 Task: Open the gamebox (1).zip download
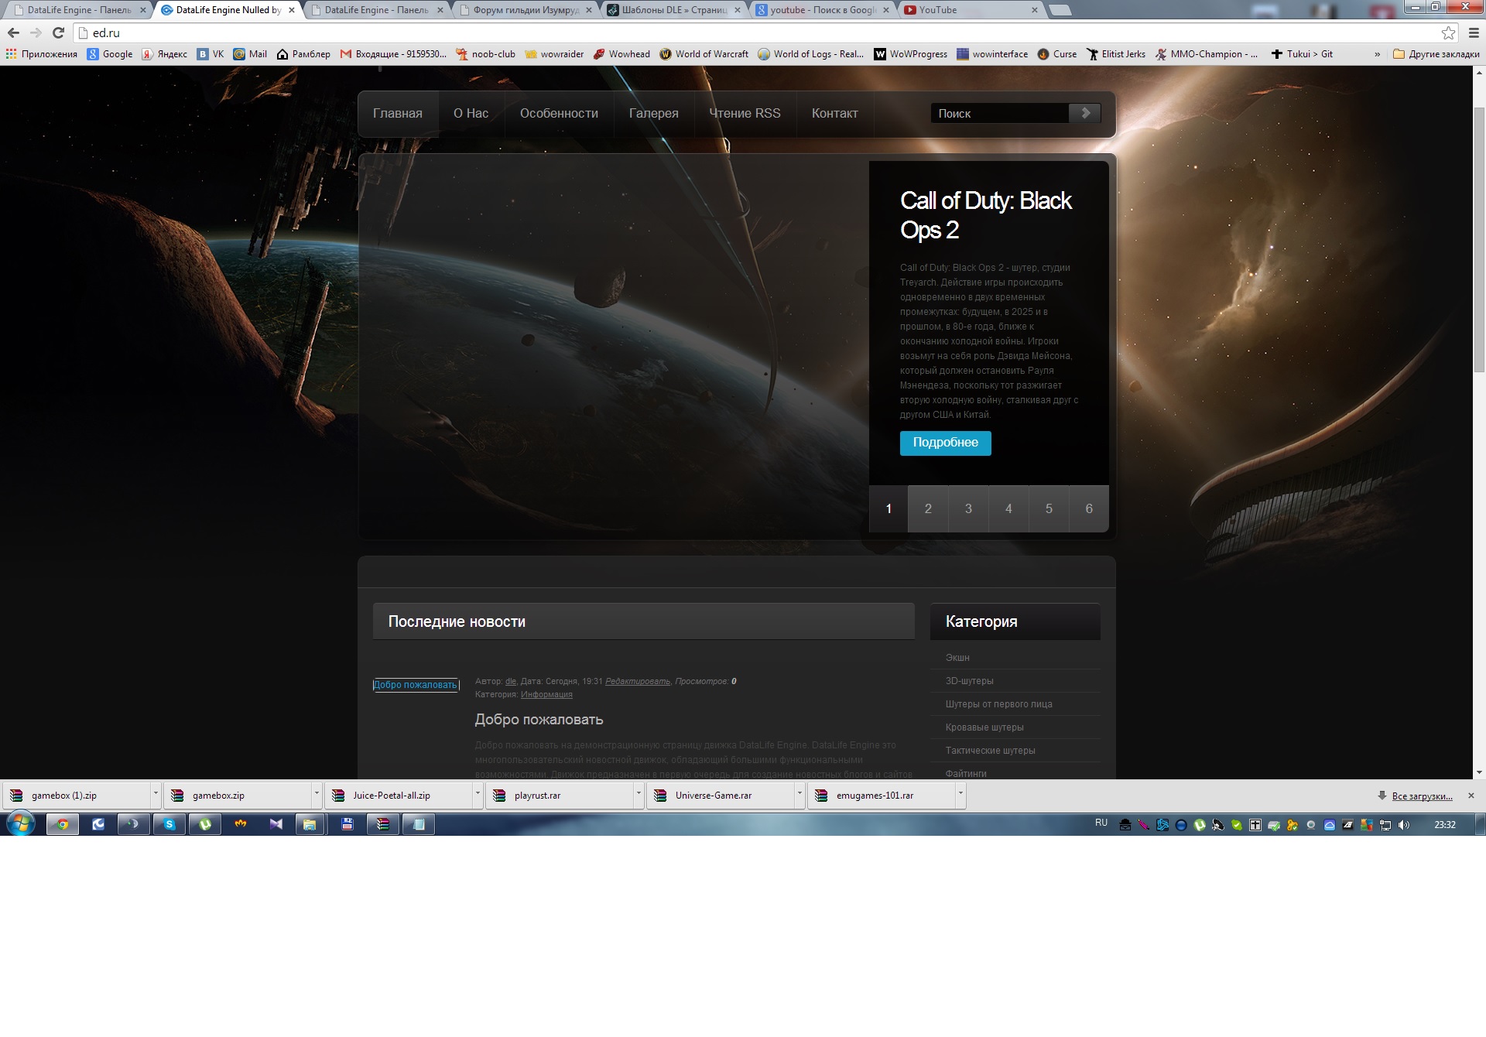click(x=76, y=796)
